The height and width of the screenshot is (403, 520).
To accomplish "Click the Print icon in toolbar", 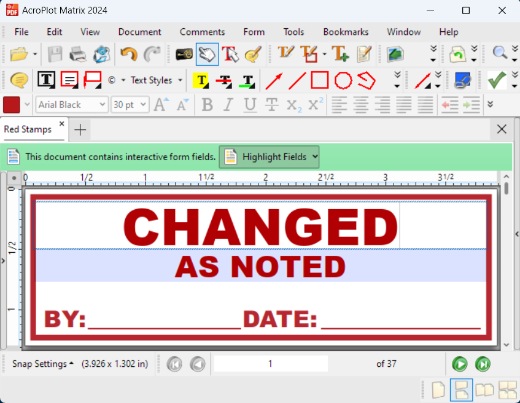I will click(x=78, y=55).
